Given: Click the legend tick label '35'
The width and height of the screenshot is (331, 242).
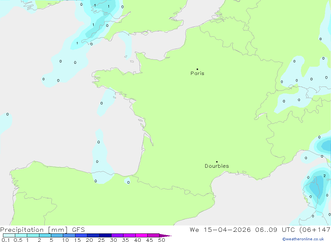Looking at the screenshot, I should [x=125, y=240].
